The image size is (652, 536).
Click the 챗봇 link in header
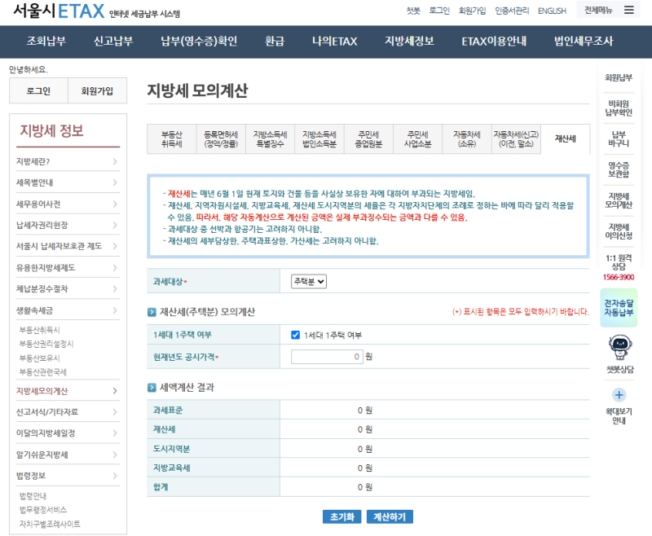click(x=413, y=11)
